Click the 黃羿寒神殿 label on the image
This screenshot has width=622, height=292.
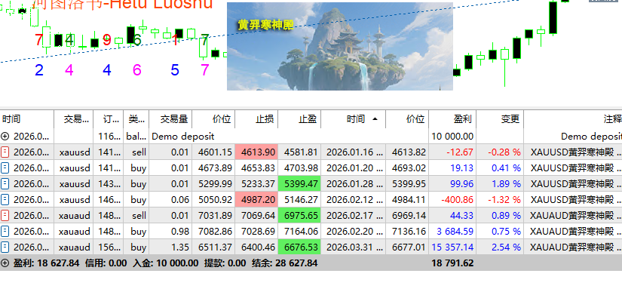pos(266,25)
